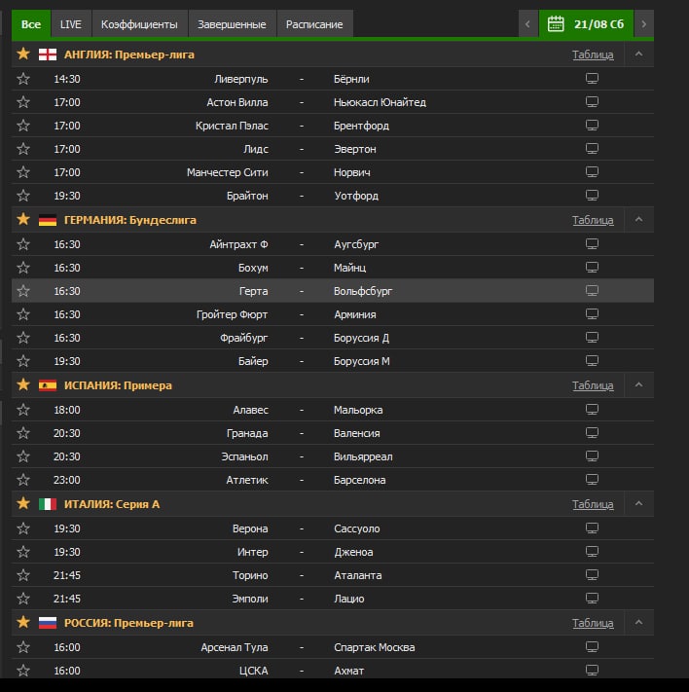This screenshot has height=692, width=689.
Task: Click TV icon in Лидс - Эвертон row
Action: point(592,149)
